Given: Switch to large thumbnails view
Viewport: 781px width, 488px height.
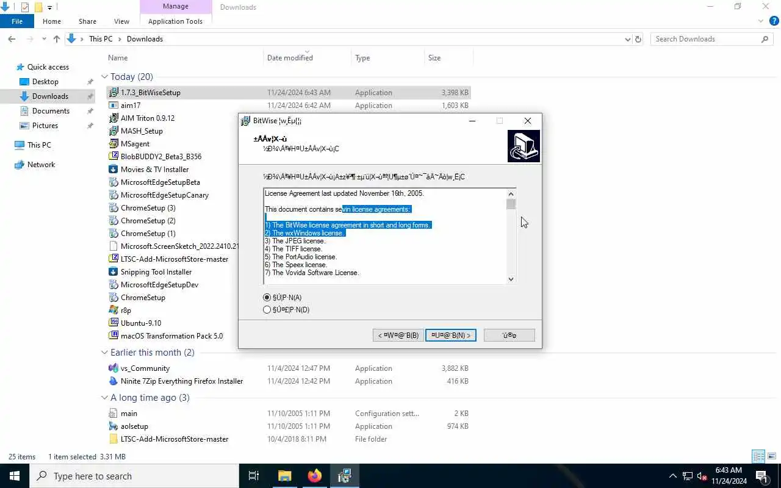Looking at the screenshot, I should pyautogui.click(x=773, y=456).
